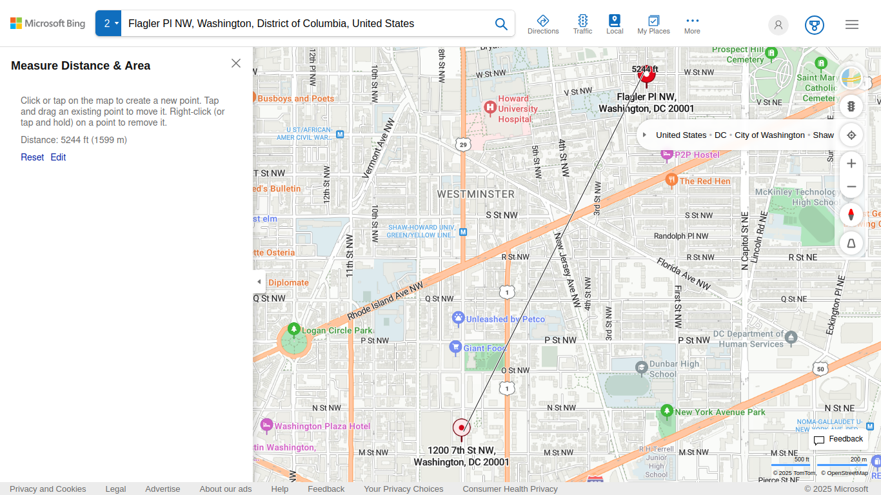Viewport: 881px width, 495px height.
Task: Click the Washington Plaza Hotel marker
Action: [266, 425]
